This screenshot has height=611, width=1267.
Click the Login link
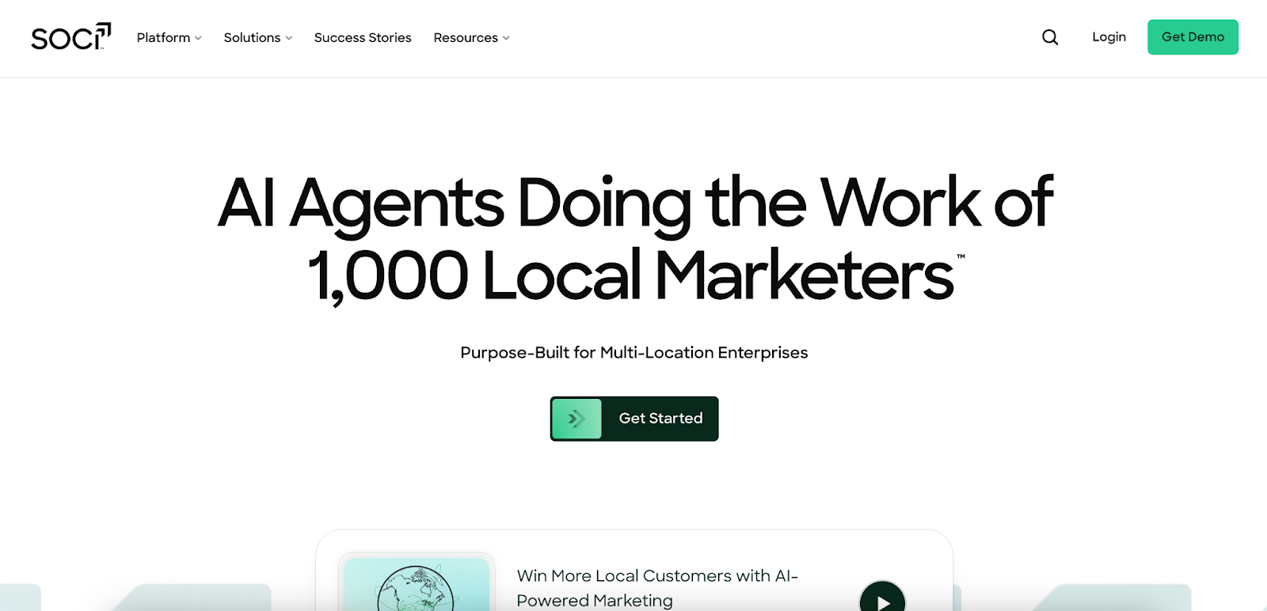1109,36
